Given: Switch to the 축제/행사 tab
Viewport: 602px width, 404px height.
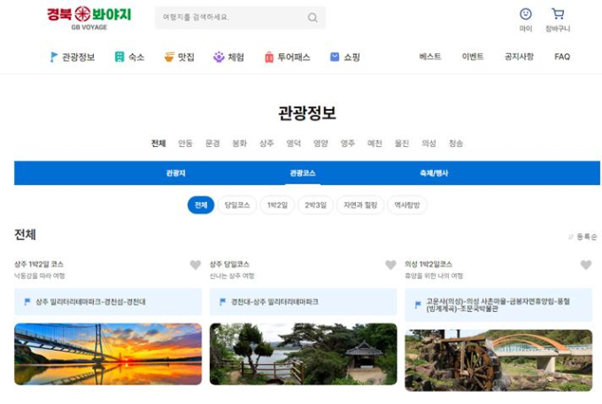Looking at the screenshot, I should click(434, 173).
